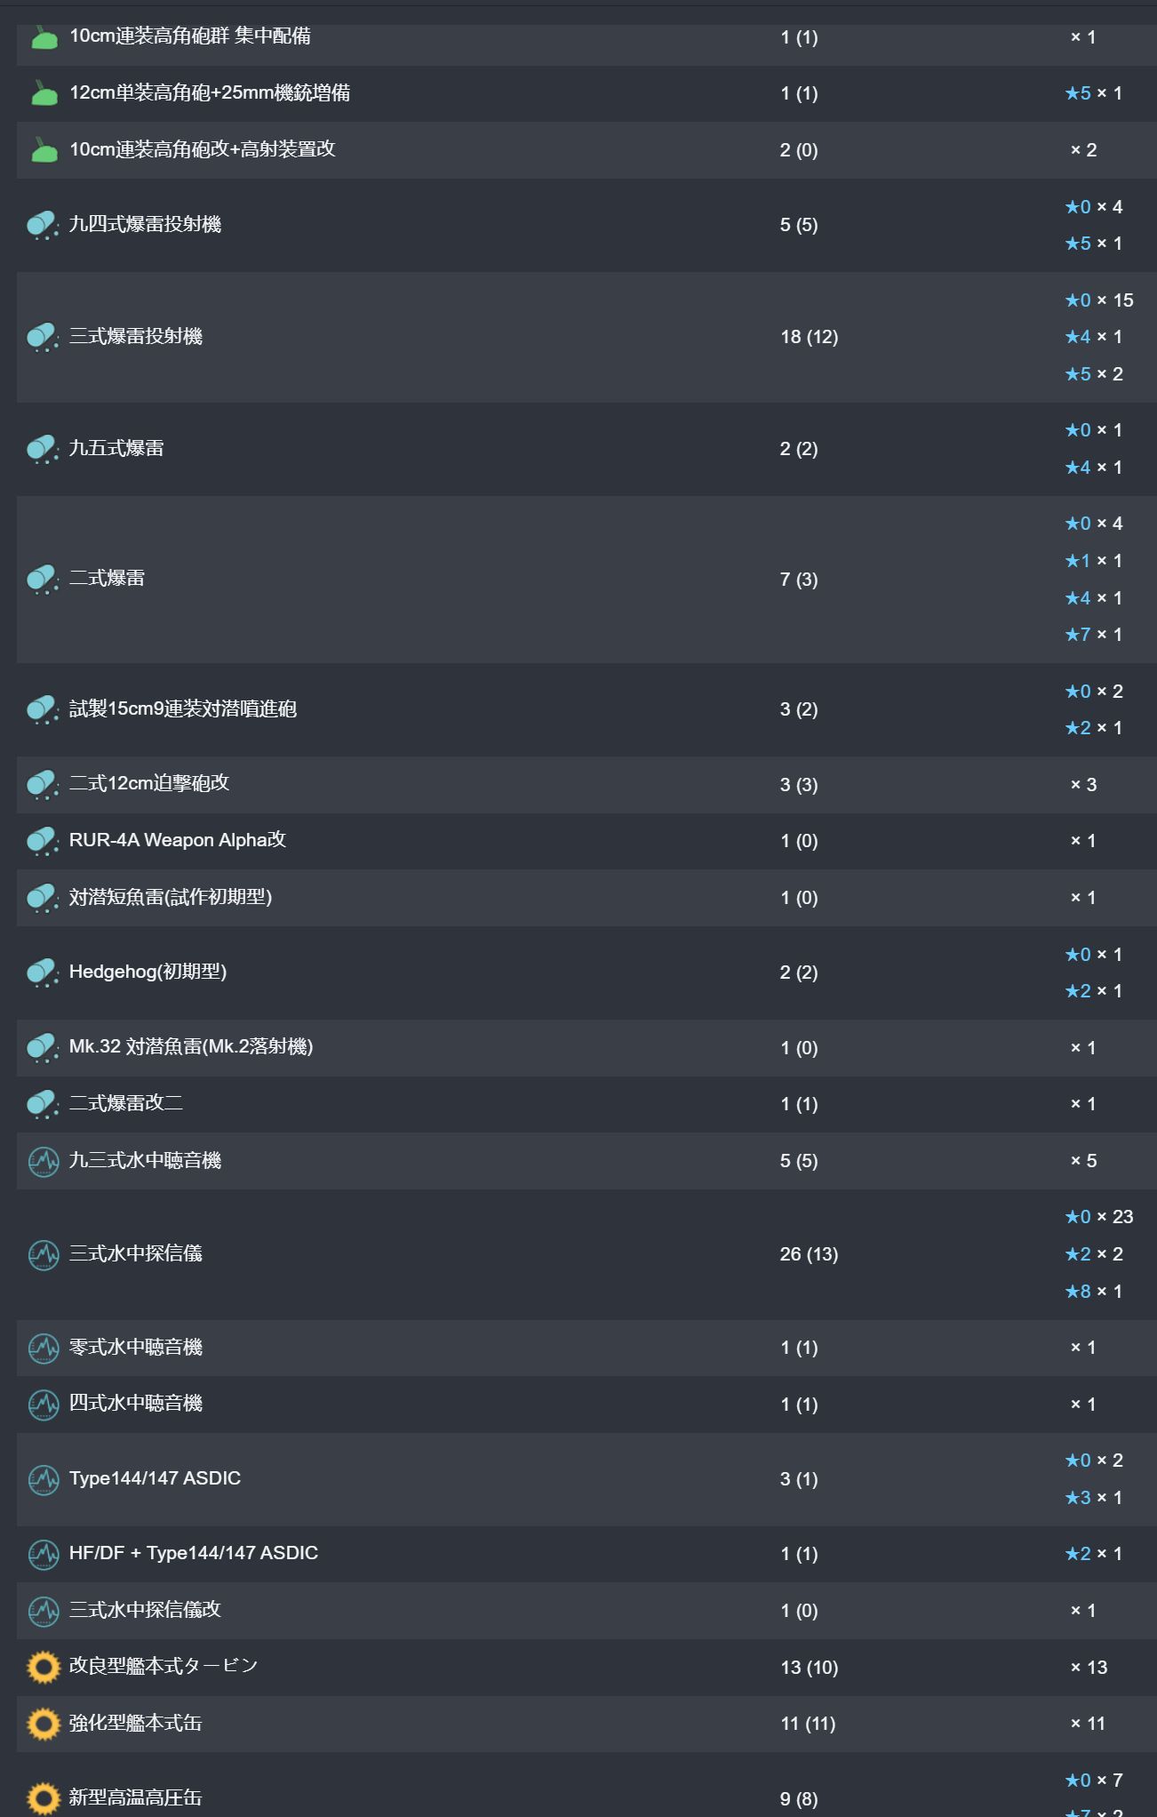Click the HF/DF + Type144/147 ASDIC label
Viewport: 1157px width, 1817px height.
pos(194,1553)
